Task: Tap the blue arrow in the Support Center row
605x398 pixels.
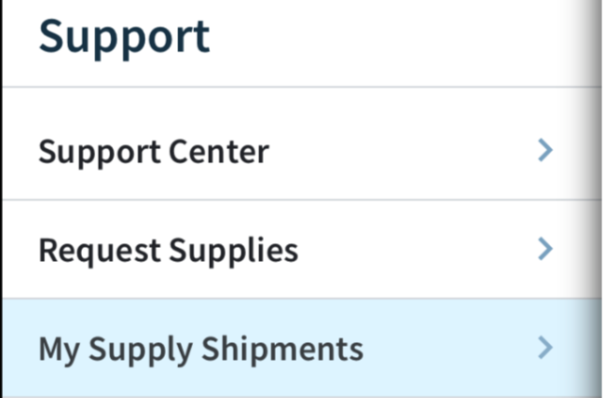Action: 546,150
